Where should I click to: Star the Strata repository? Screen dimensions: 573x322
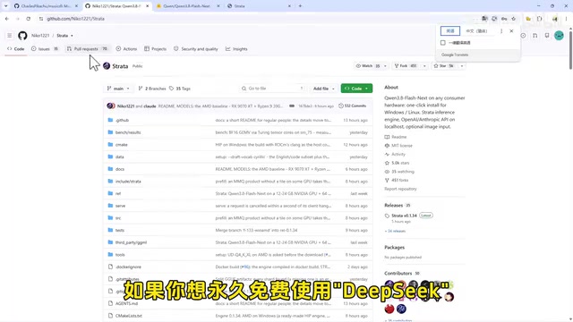444,66
